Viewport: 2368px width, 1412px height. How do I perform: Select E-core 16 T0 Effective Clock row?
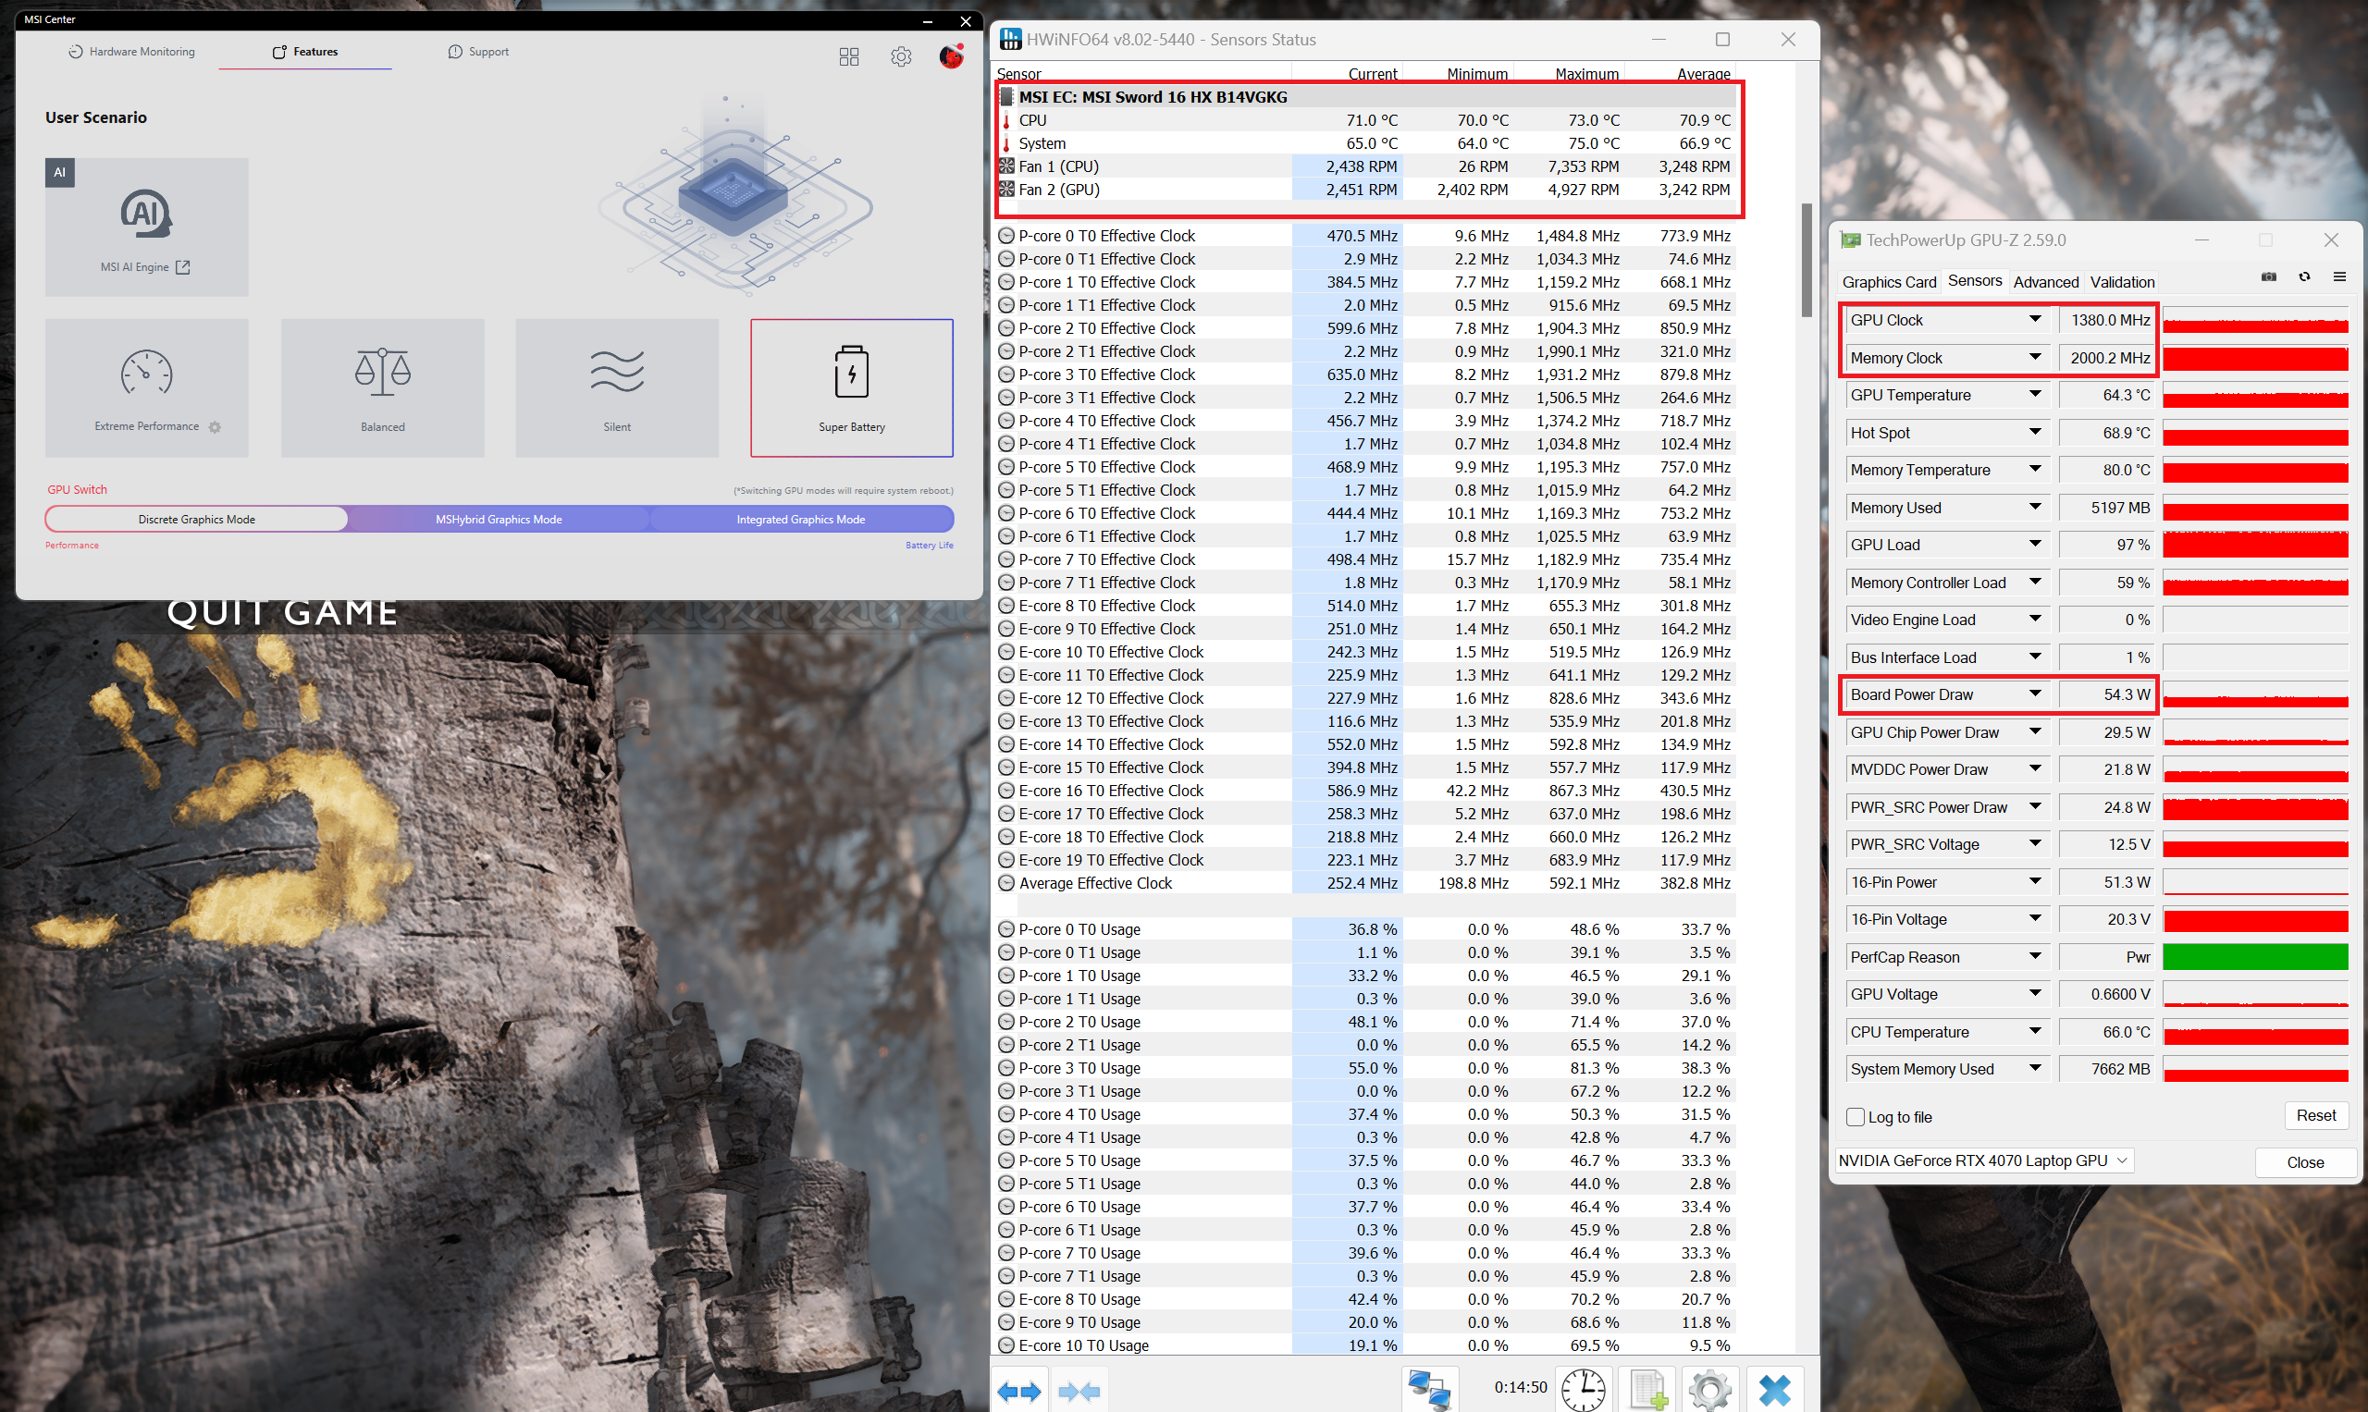click(x=1366, y=791)
